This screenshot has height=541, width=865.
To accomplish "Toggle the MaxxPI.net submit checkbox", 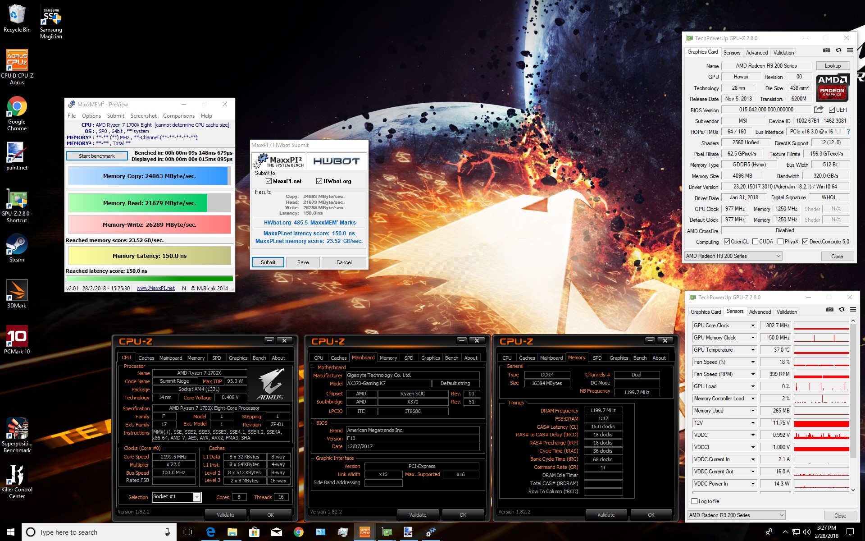I will (269, 181).
